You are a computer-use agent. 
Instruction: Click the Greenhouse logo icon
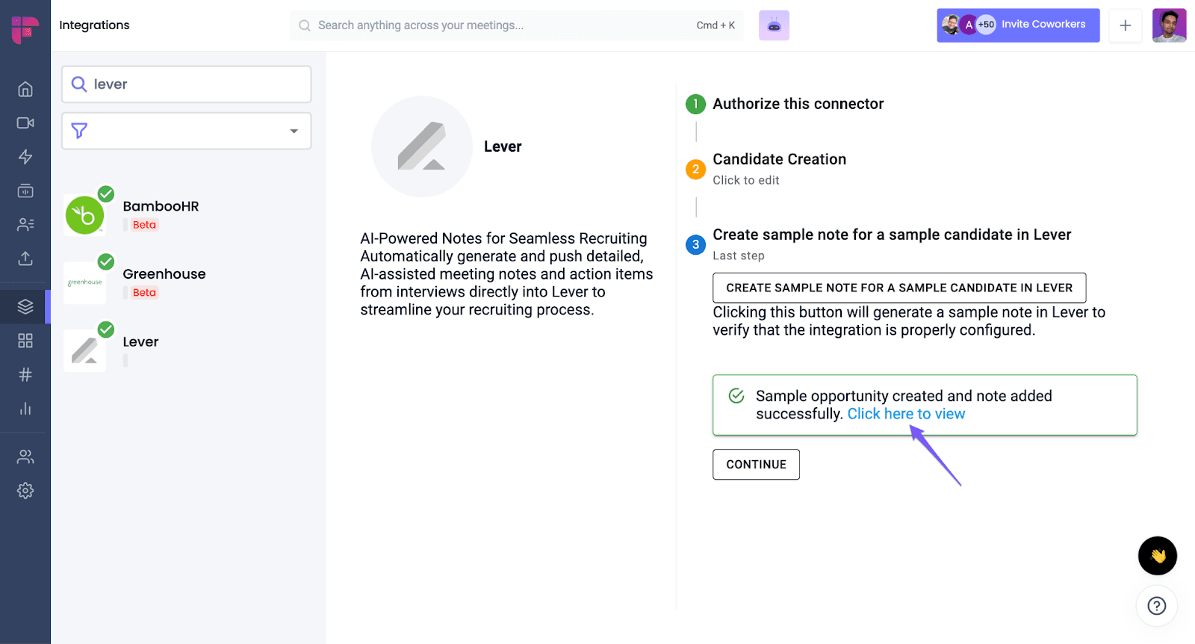coord(84,282)
